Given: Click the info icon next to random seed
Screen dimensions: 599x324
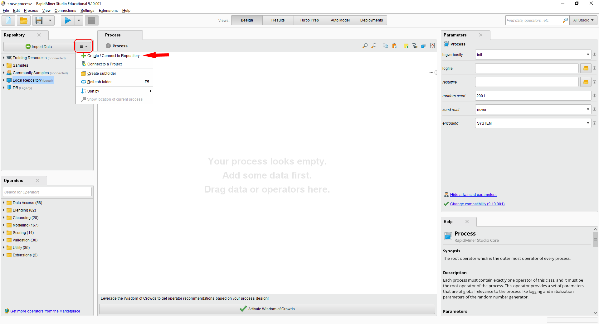Looking at the screenshot, I should coord(595,96).
